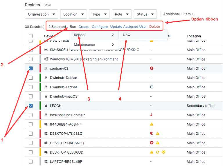Click red down arrow on localhost.localdomain row
The height and width of the screenshot is (166, 223).
[151, 115]
